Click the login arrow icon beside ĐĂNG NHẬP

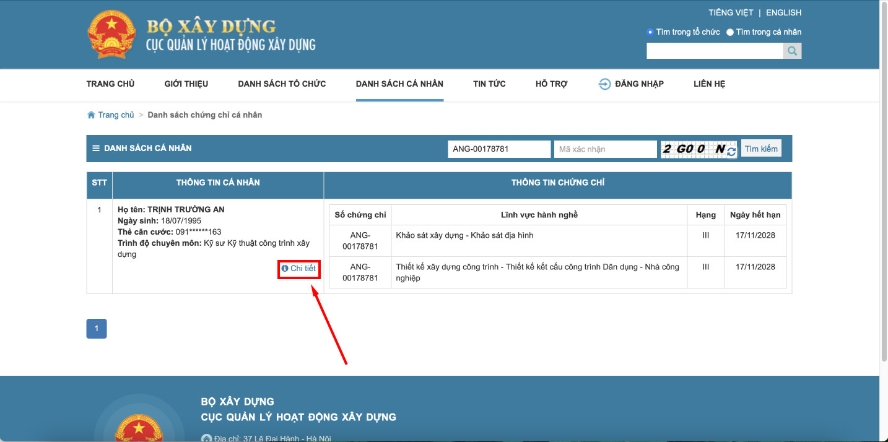604,84
